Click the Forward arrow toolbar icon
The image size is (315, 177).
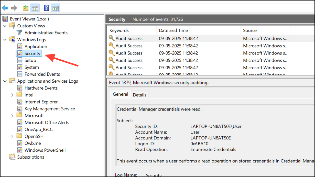pos(14,8)
